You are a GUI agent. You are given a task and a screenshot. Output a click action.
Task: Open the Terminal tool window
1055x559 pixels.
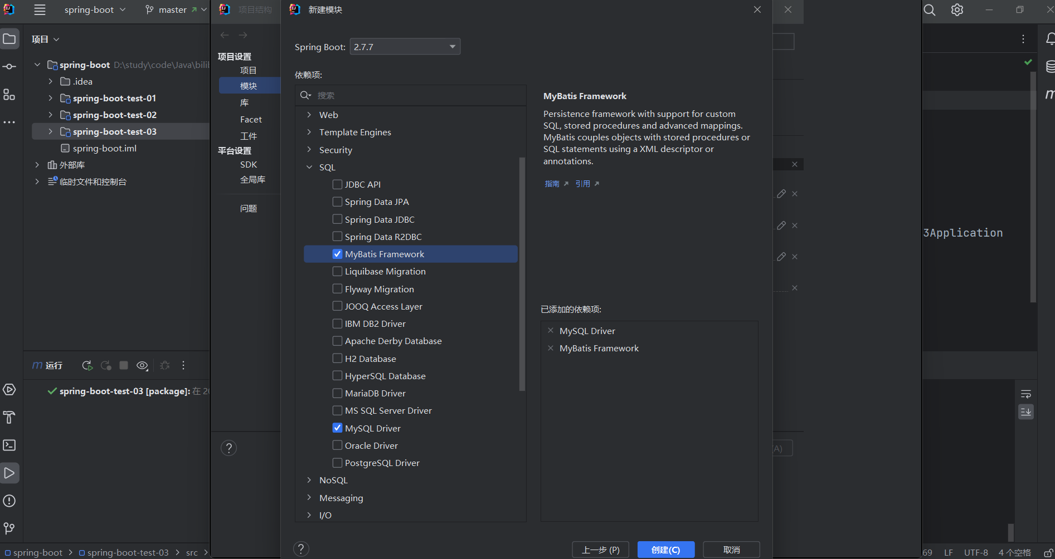[9, 445]
